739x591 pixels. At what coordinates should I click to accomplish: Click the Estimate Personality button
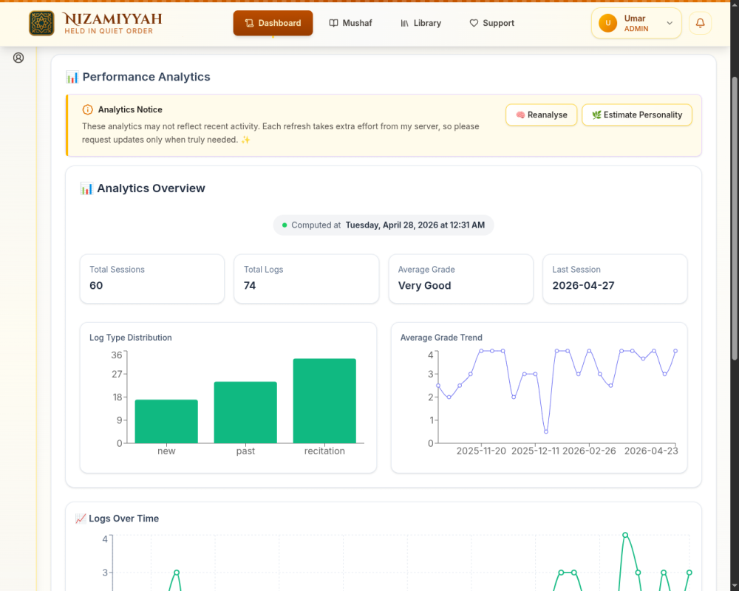click(637, 115)
